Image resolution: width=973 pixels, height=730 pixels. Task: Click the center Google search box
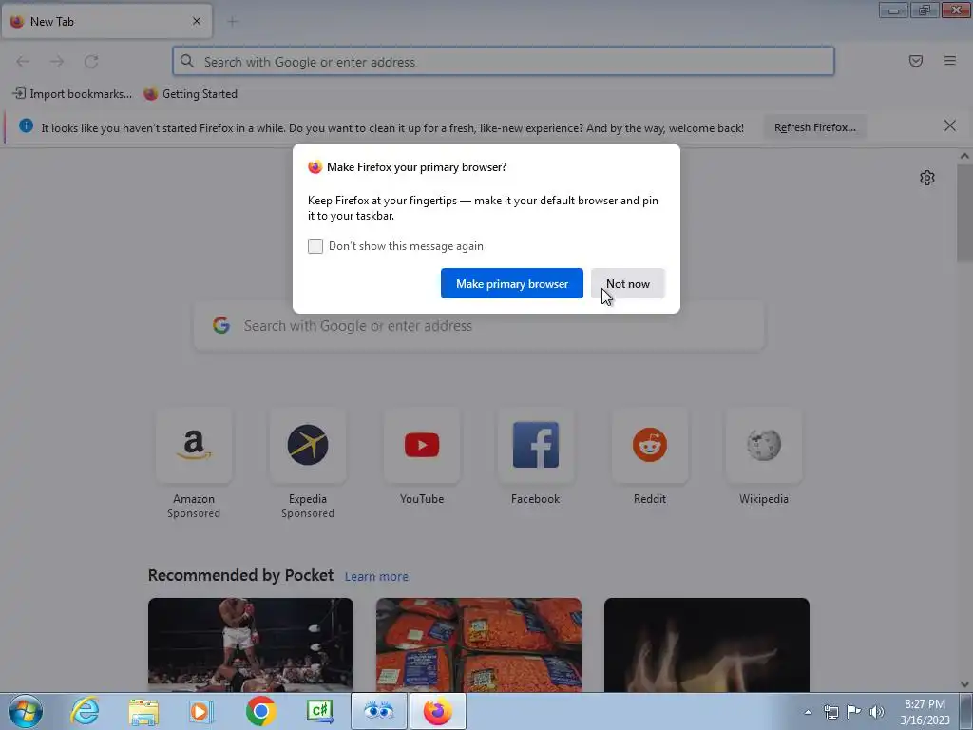click(x=479, y=326)
